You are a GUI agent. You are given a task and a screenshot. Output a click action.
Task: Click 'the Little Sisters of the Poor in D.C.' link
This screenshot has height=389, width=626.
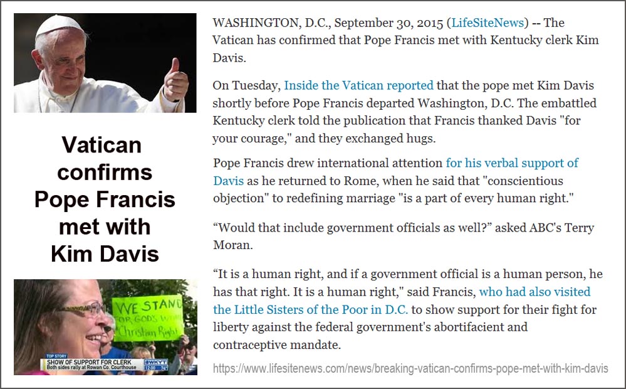tap(311, 309)
